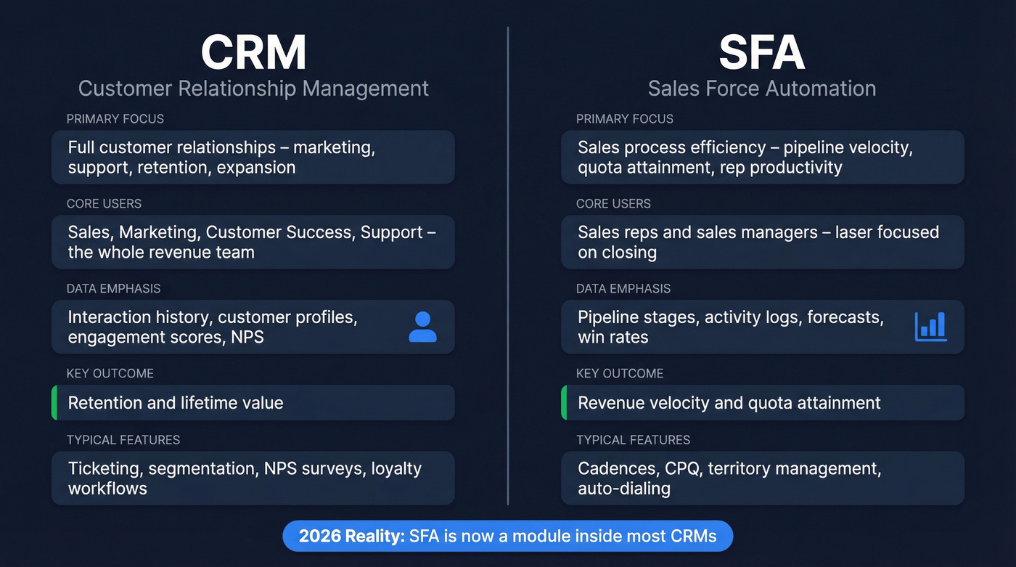Click the green accent bar beside Retention outcome
Viewport: 1016px width, 567px height.
54,403
